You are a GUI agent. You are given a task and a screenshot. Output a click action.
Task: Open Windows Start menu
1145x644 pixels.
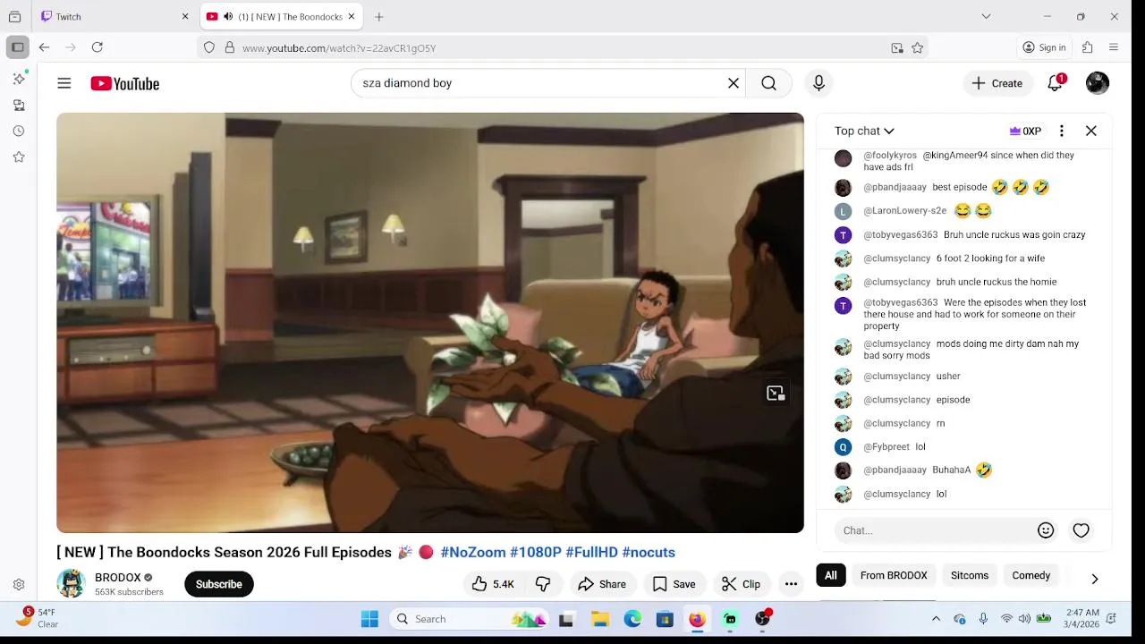point(369,619)
